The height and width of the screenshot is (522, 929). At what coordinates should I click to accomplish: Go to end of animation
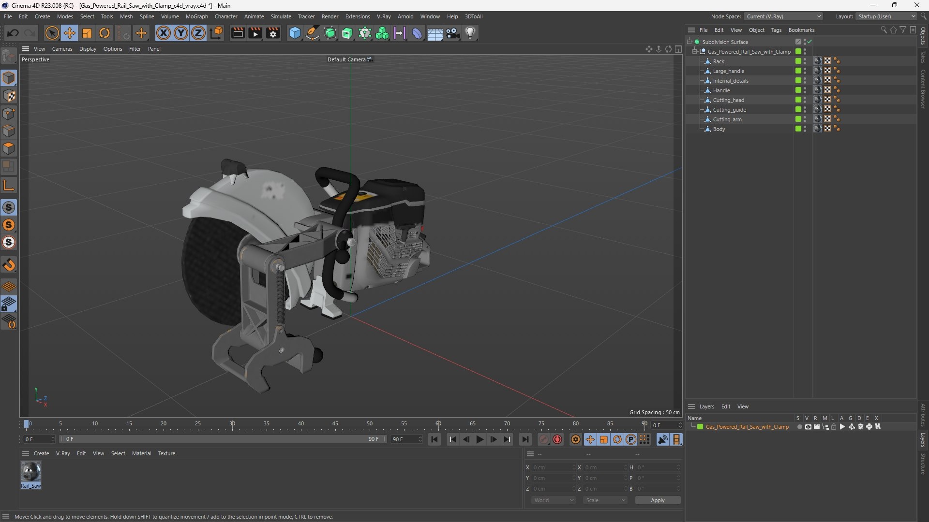(525, 439)
